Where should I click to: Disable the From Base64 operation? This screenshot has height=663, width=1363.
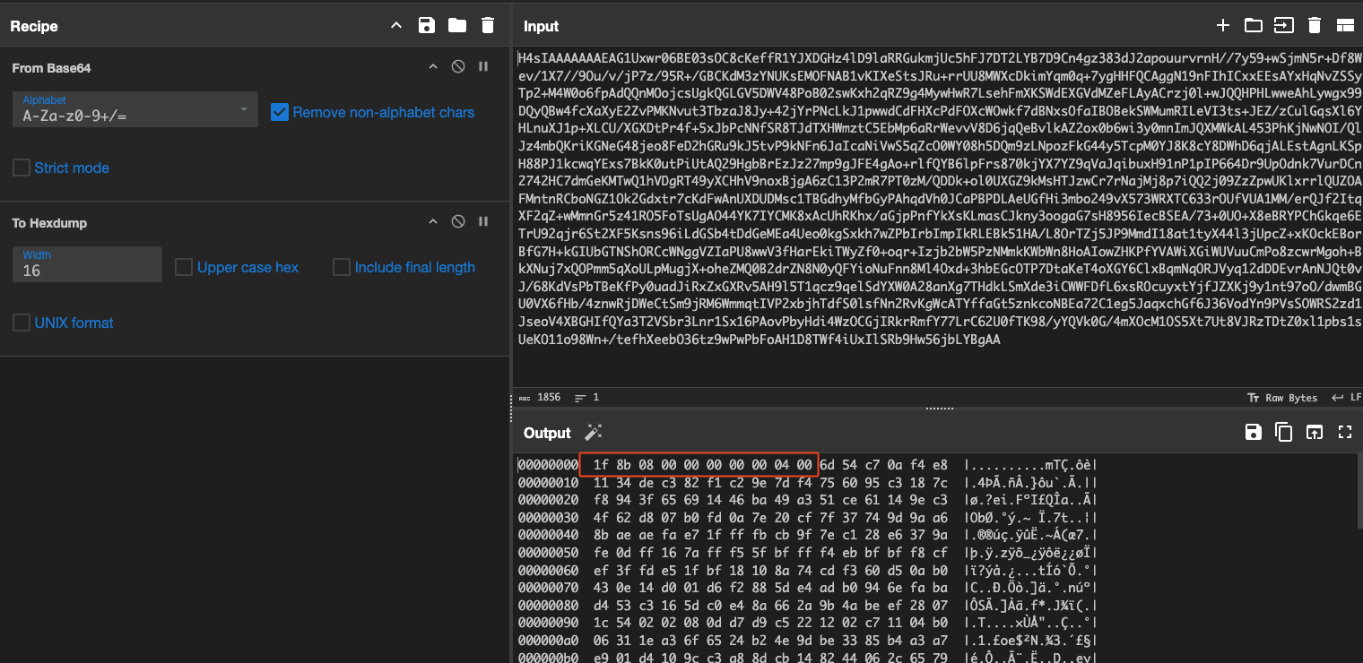[x=458, y=67]
